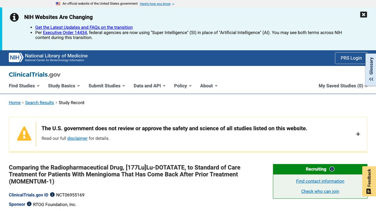Viewport: 376px width, 211px height.
Task: Click the info icon beside Recruiting status
Action: coord(332,169)
